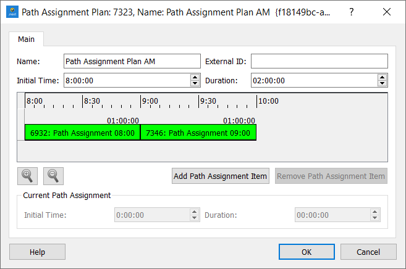
Task: Click the plan Duration field showing 02:00:00
Action: pyautogui.click(x=313, y=80)
